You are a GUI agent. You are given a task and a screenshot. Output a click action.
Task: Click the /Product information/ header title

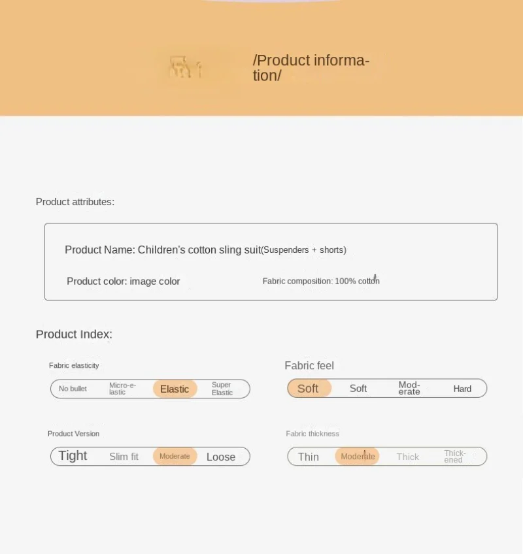(311, 68)
